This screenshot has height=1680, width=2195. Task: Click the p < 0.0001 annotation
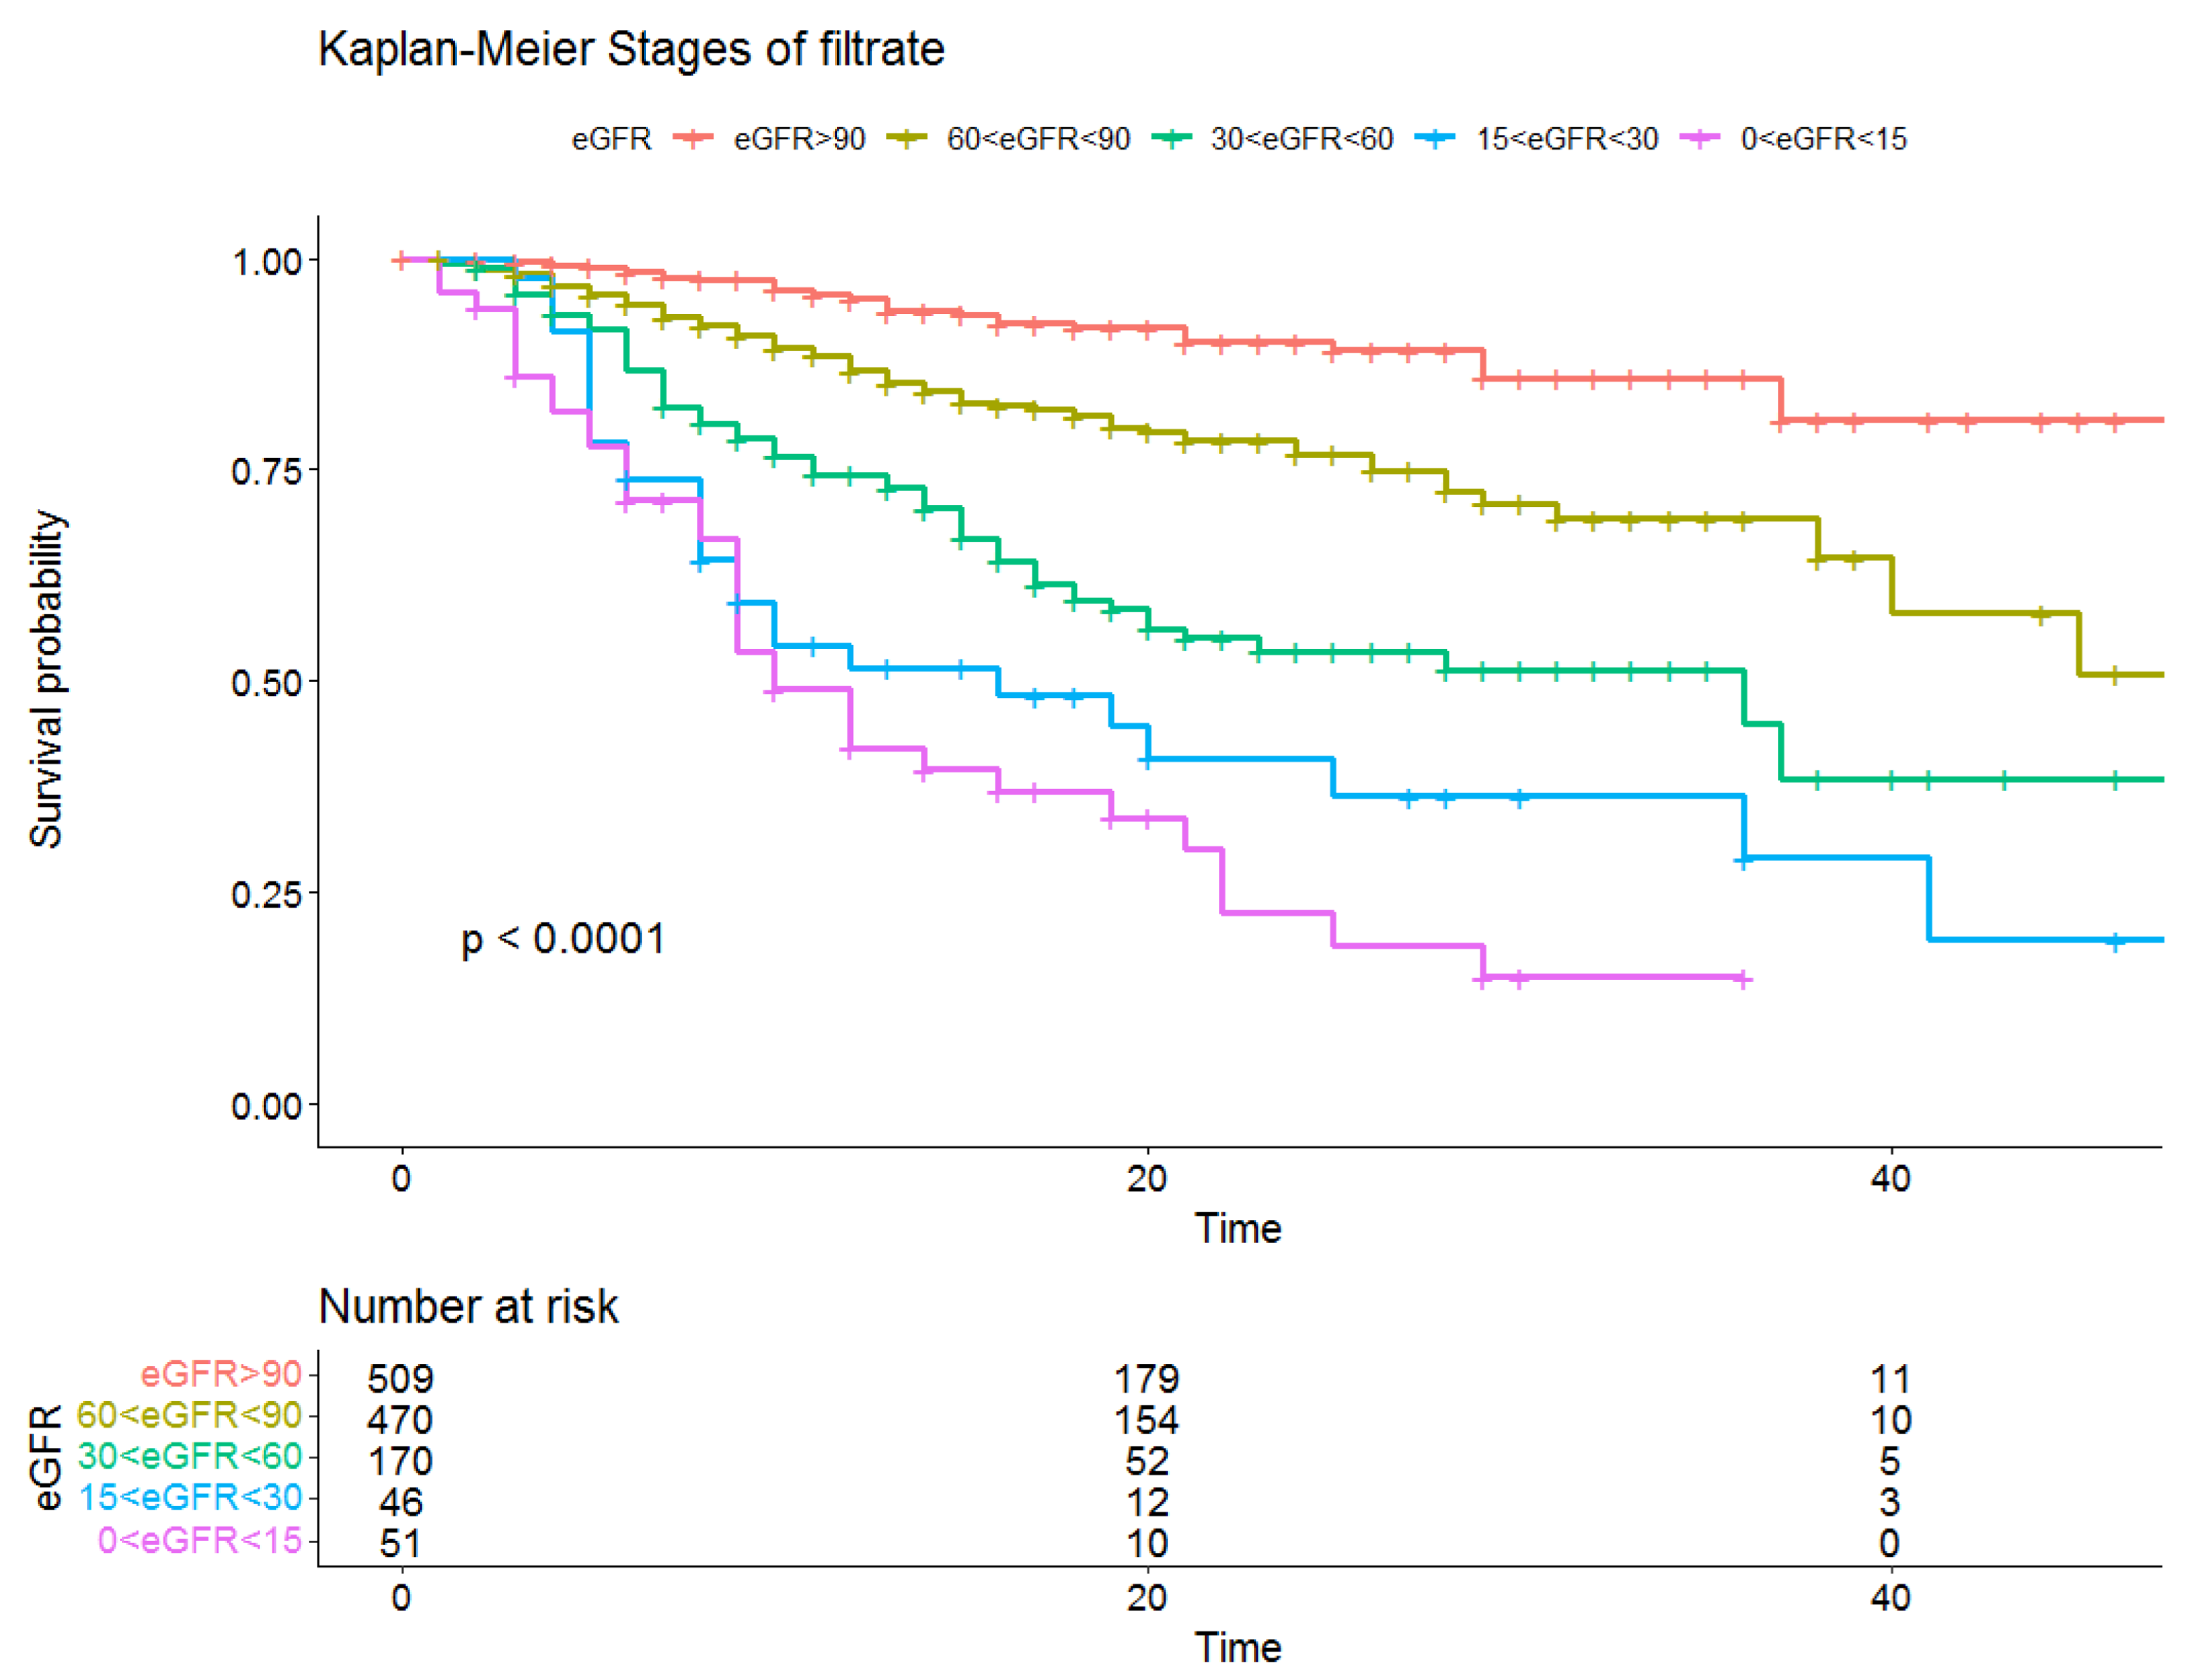(562, 939)
